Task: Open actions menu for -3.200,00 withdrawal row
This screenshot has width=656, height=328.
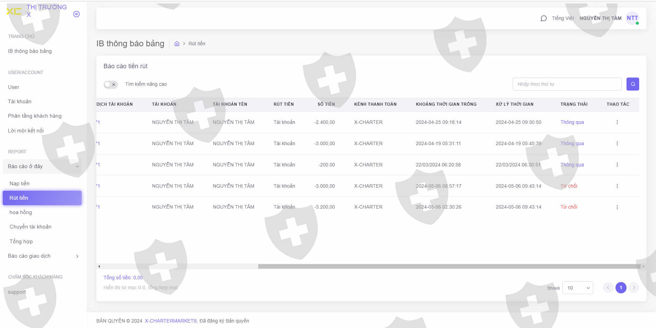Action: (x=617, y=207)
